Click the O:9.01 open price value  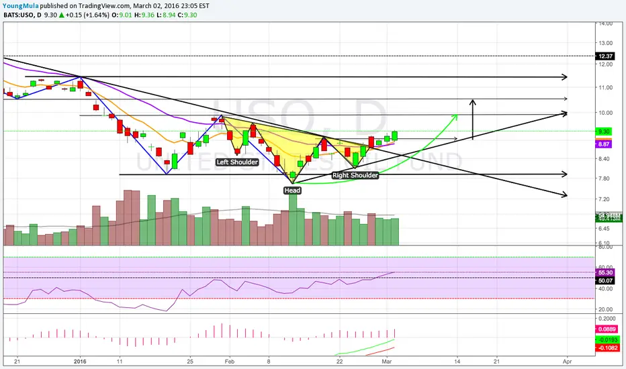tap(122, 15)
